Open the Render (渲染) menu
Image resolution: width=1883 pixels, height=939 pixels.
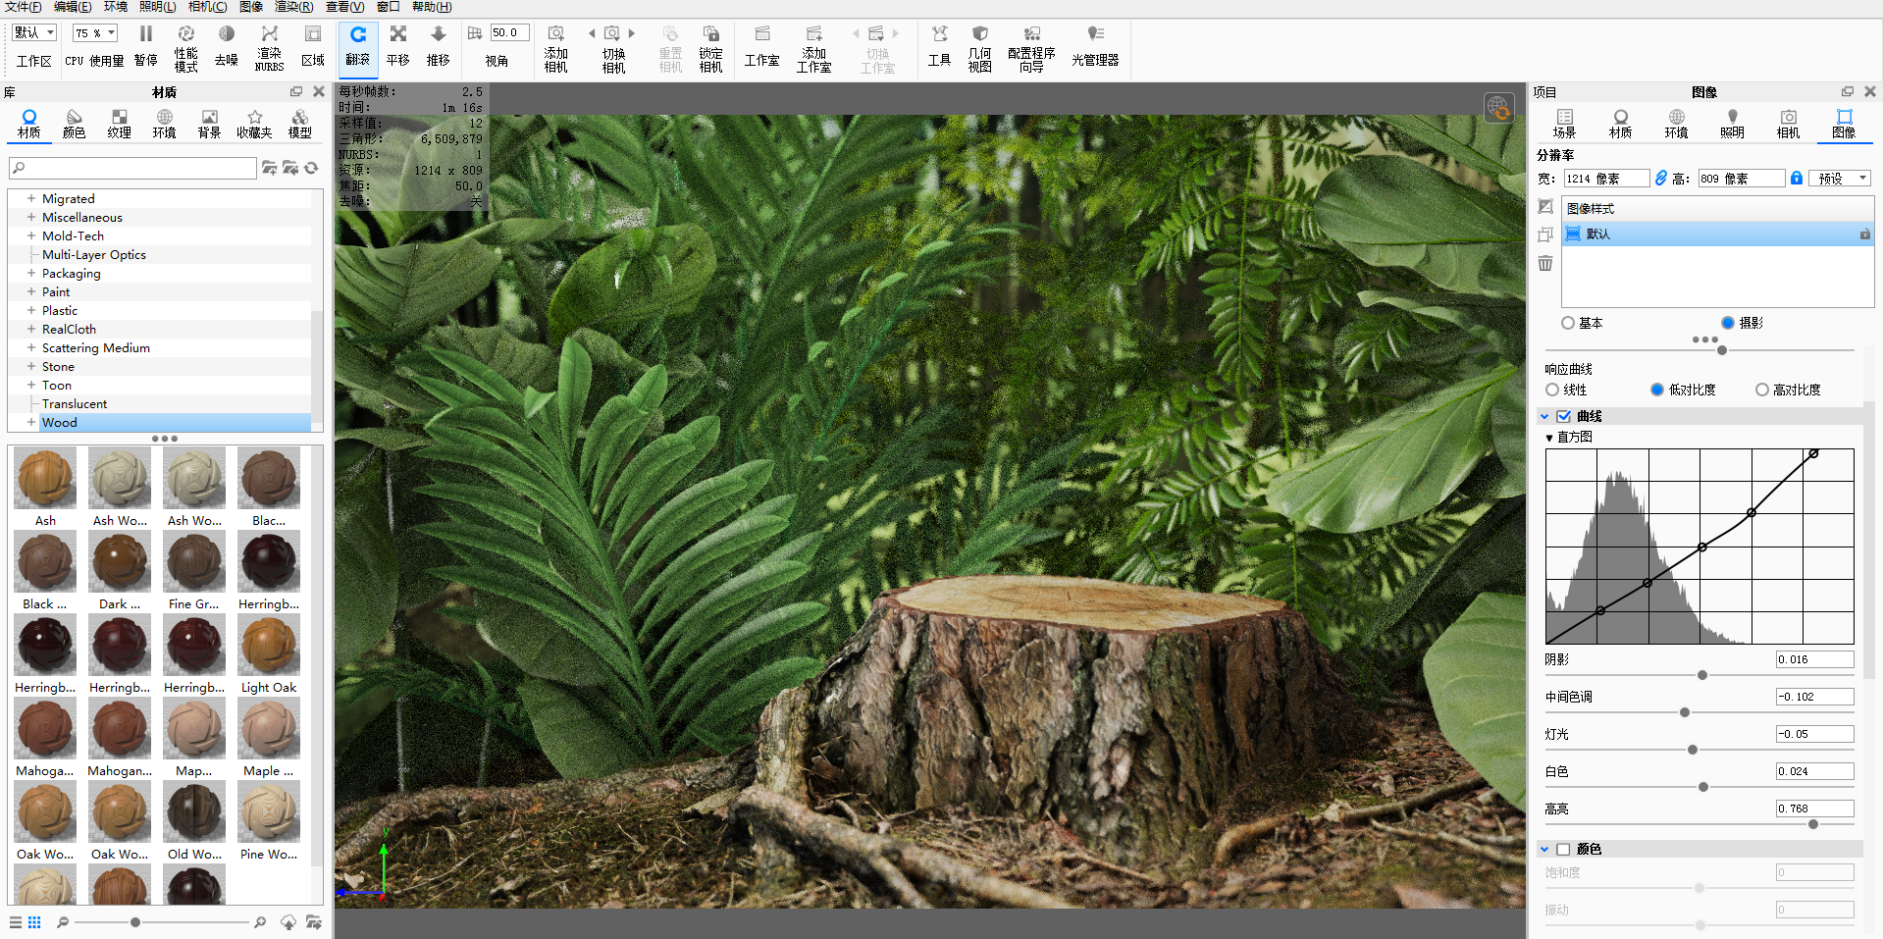pos(293,7)
